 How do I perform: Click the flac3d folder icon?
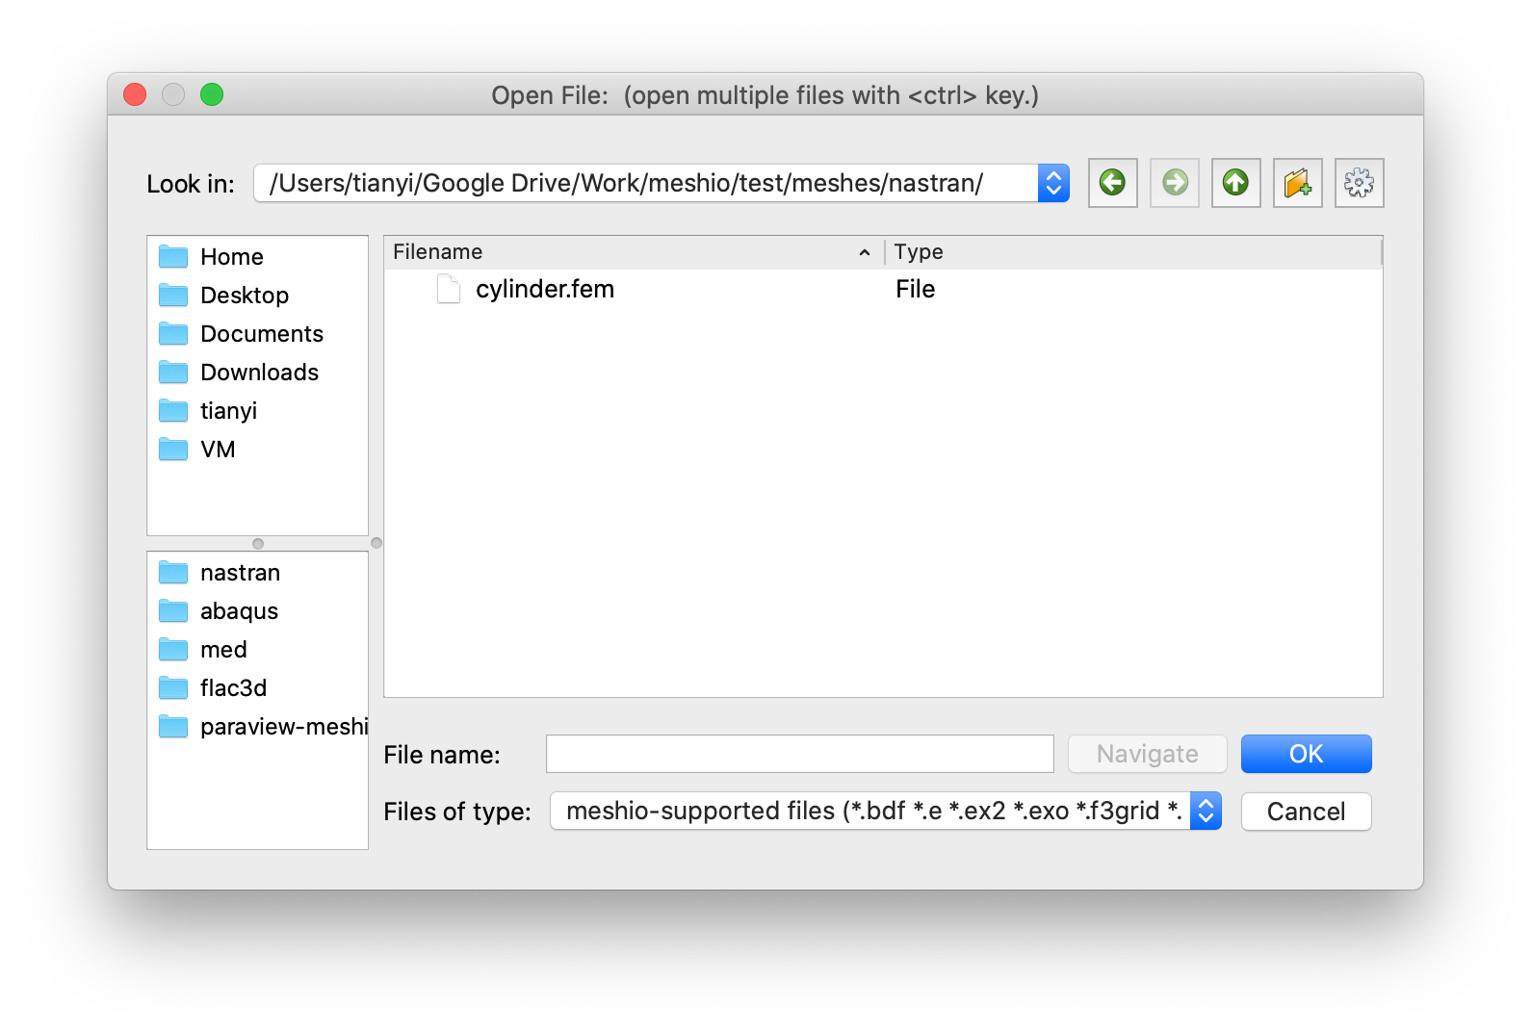tap(173, 688)
